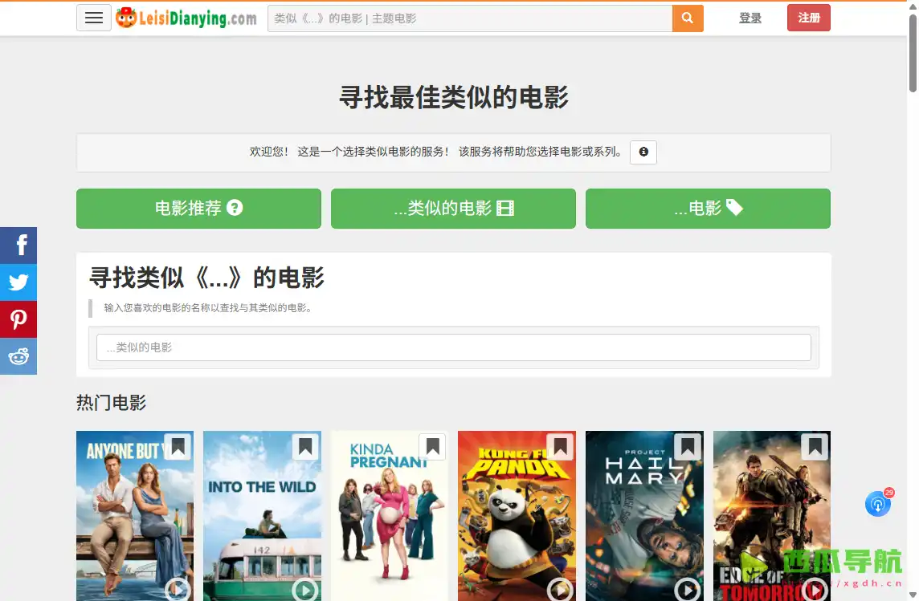The width and height of the screenshot is (919, 601).
Task: Click the page vertical scrollbar thumb
Action: click(913, 53)
